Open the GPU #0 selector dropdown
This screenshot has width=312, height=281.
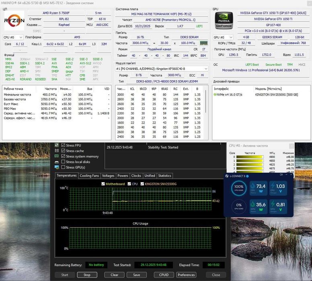pyautogui.click(x=223, y=37)
